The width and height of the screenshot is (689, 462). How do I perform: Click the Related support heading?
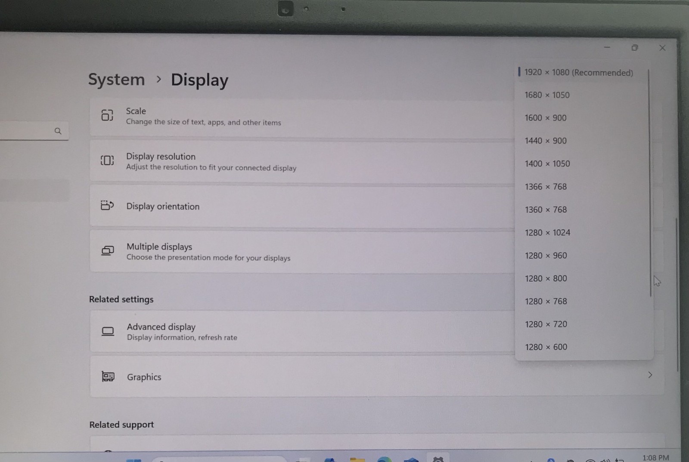[x=121, y=425]
